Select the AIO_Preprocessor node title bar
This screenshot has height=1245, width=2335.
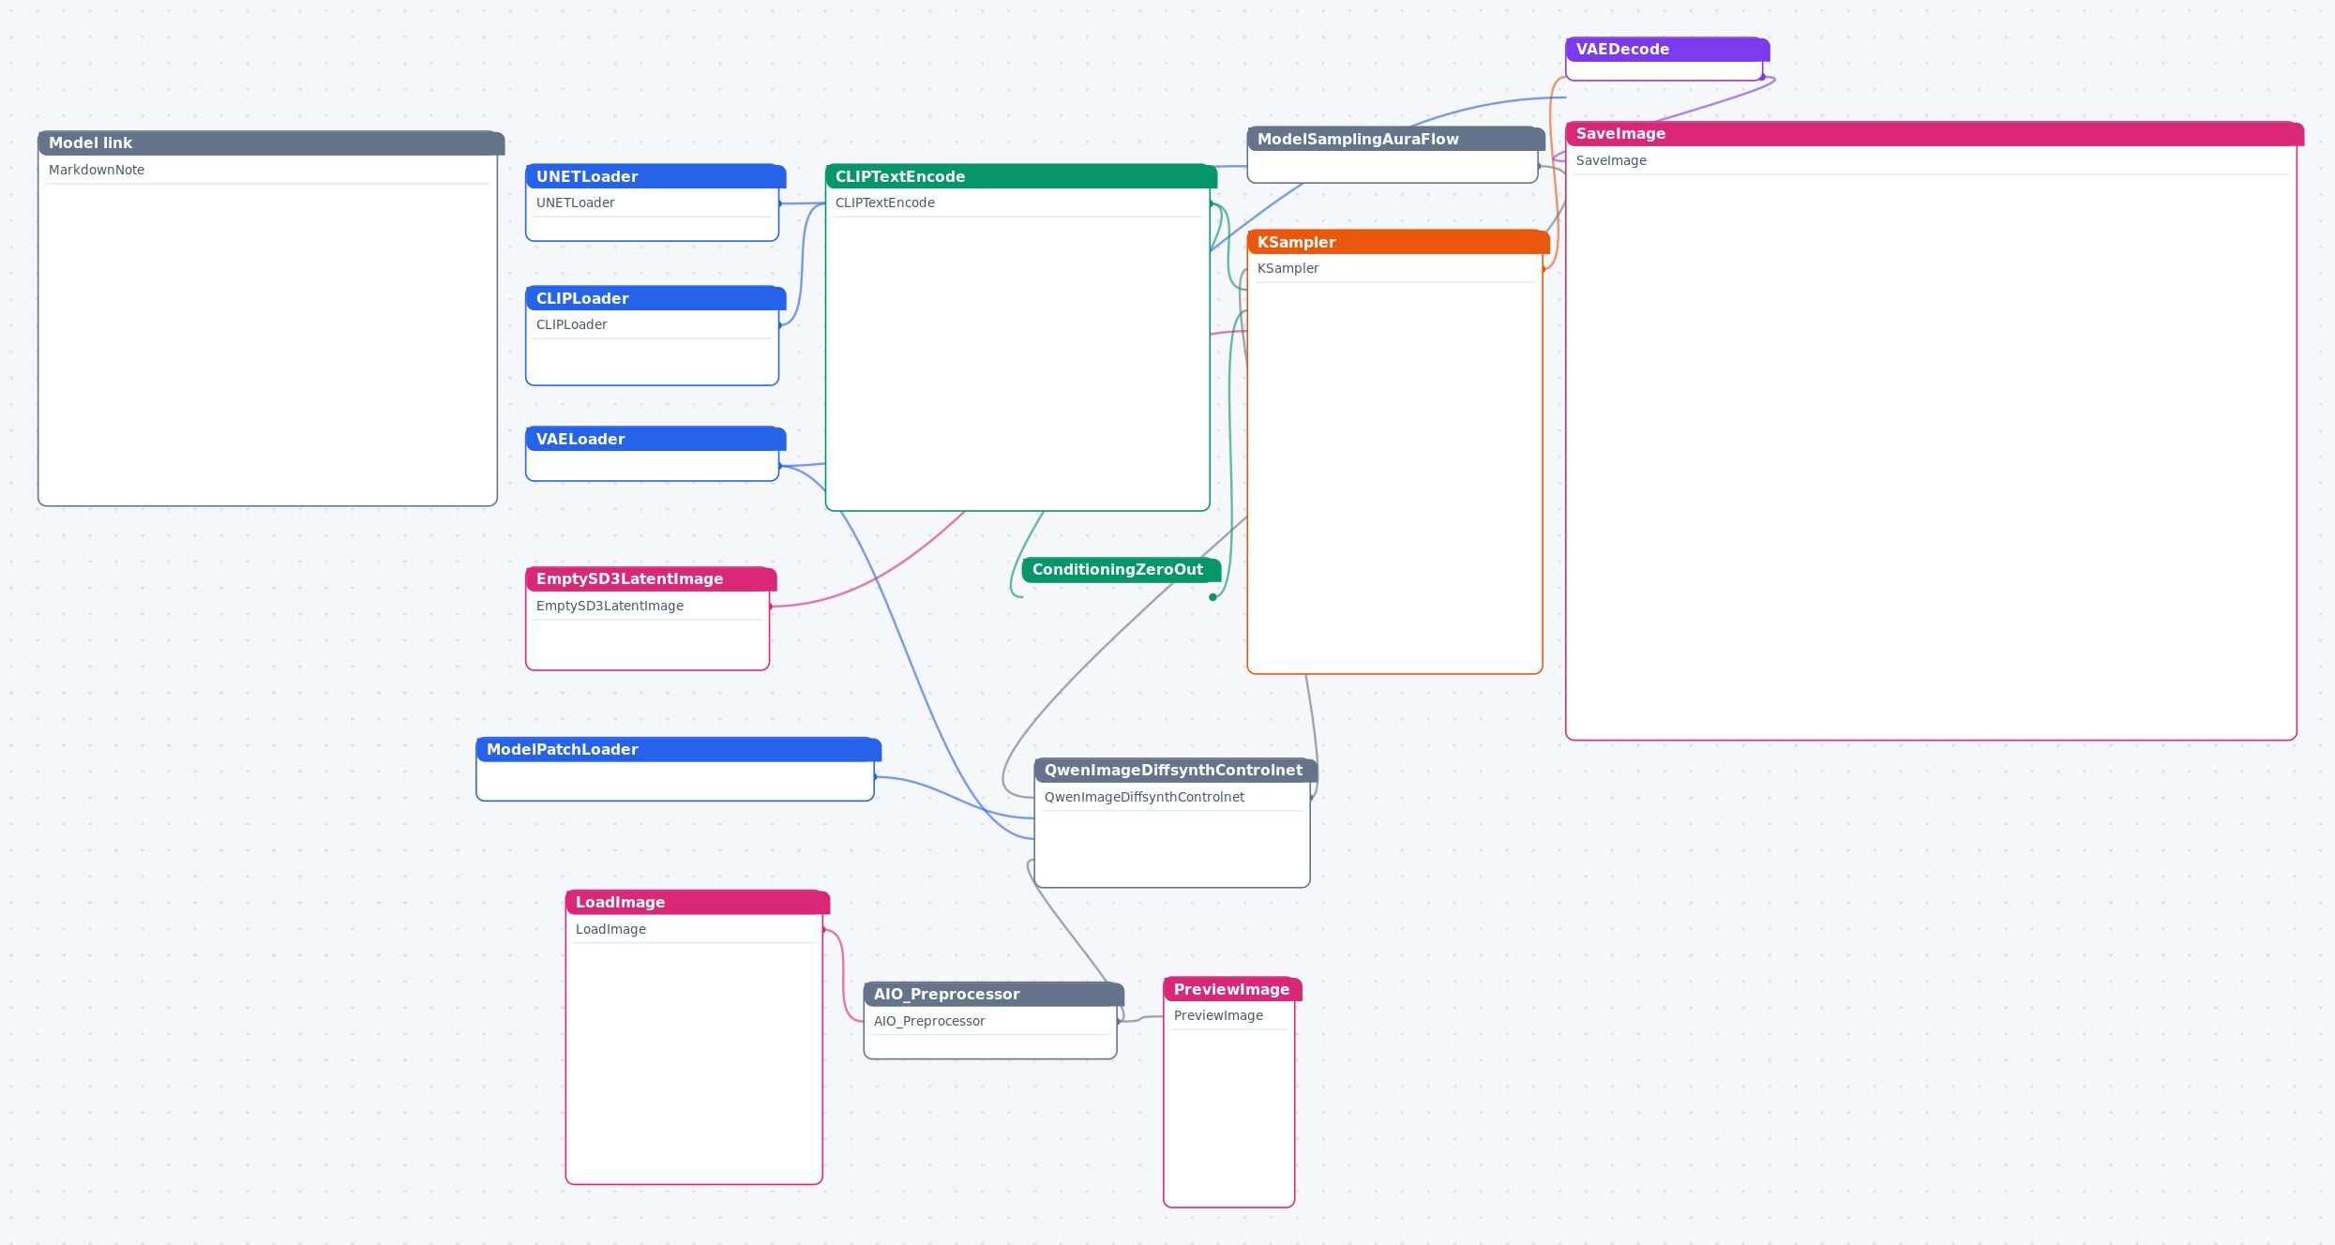click(994, 994)
